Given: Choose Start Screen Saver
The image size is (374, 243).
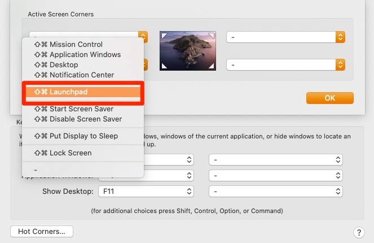Looking at the screenshot, I should point(83,109).
